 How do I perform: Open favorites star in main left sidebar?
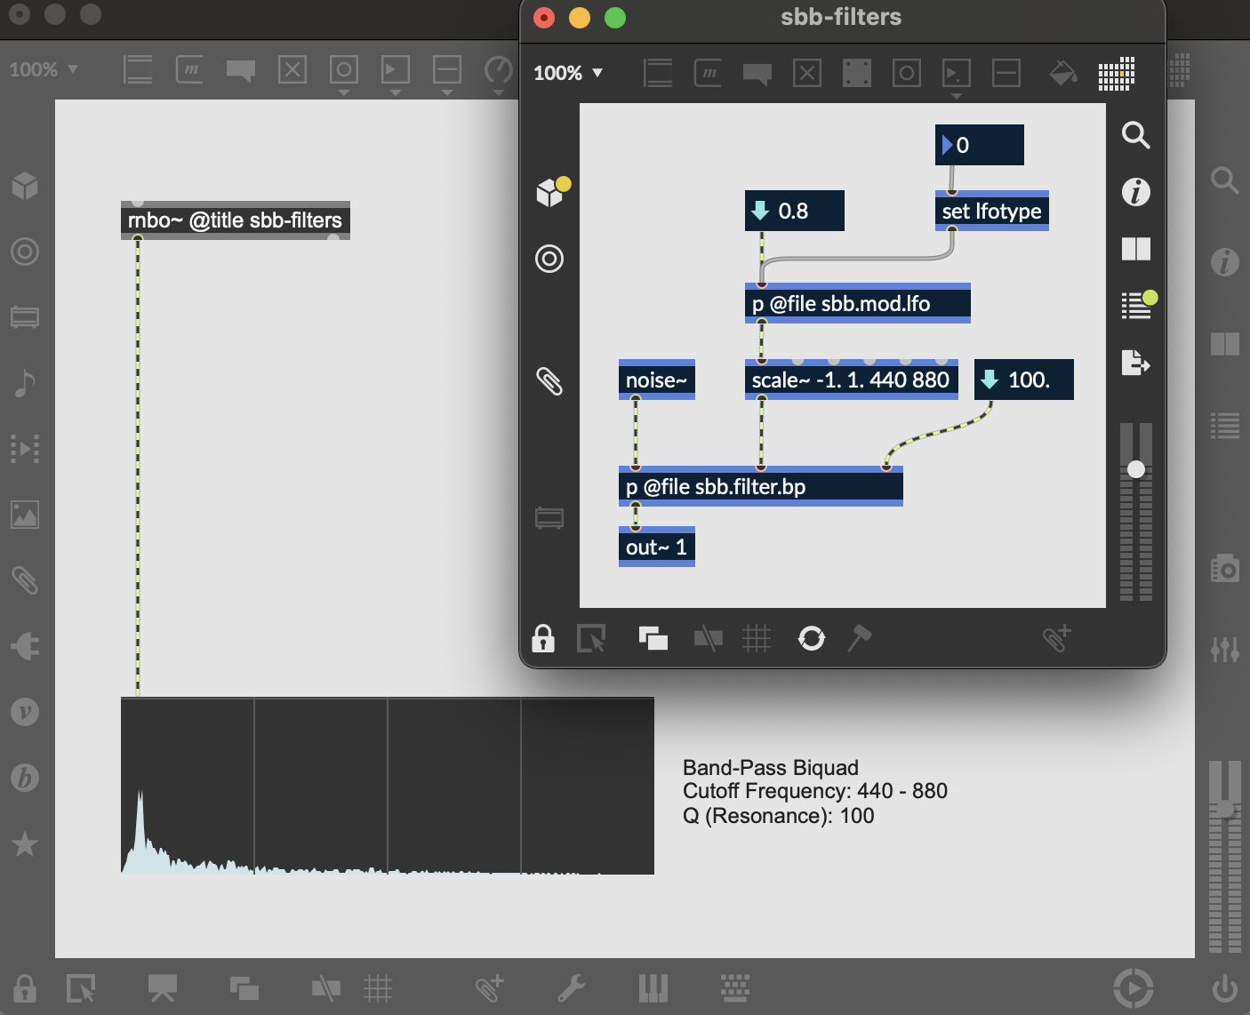[x=25, y=843]
